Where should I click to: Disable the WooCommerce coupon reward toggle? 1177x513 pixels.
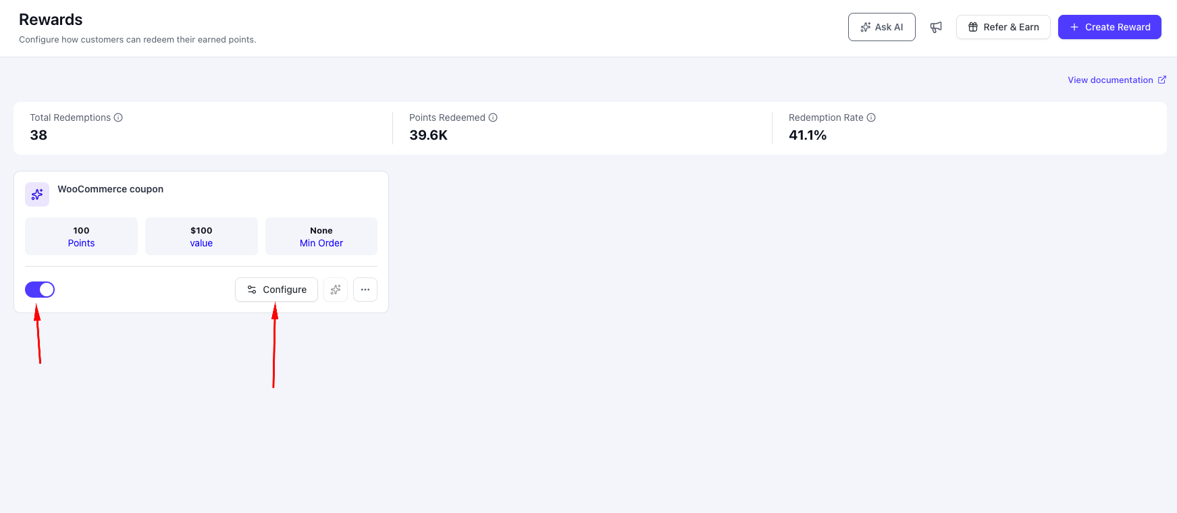40,290
